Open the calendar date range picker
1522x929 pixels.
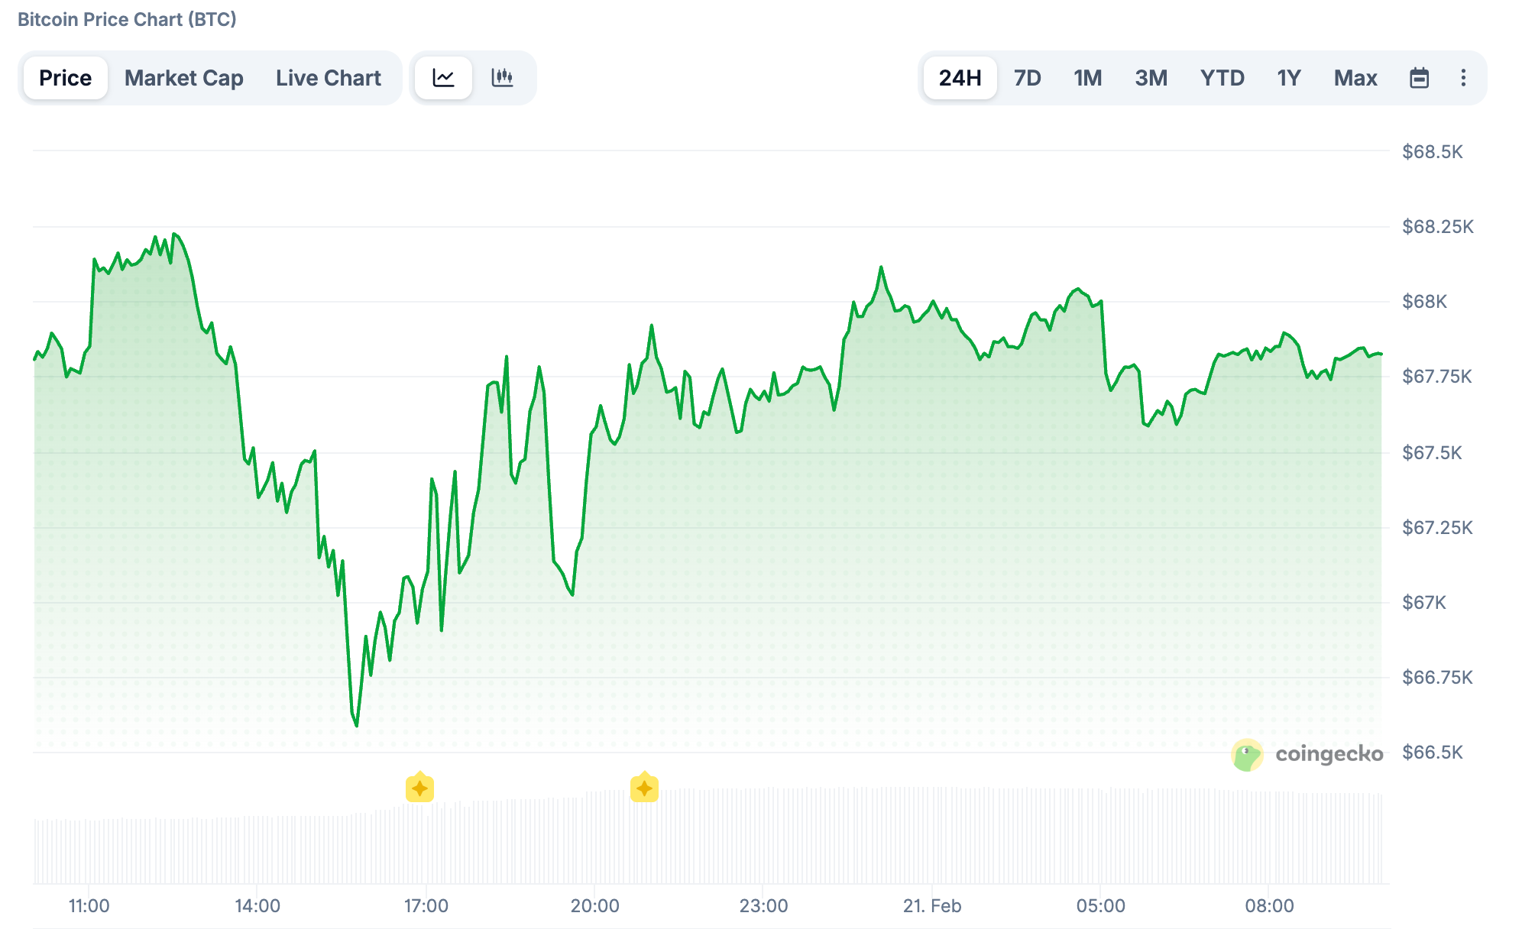(1419, 78)
